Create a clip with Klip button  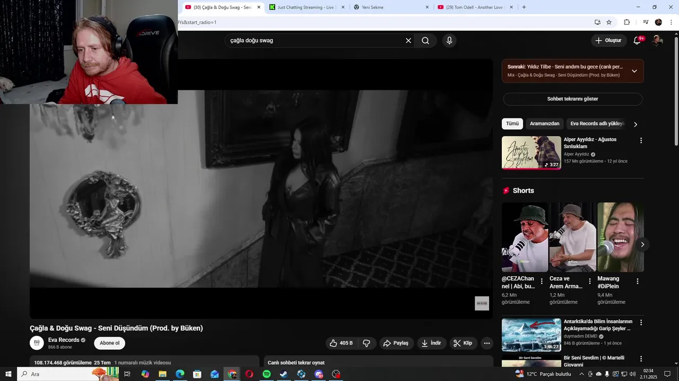[463, 343]
